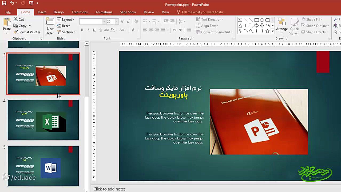
Task: Switch to the Slide Show tab
Action: [x=128, y=12]
